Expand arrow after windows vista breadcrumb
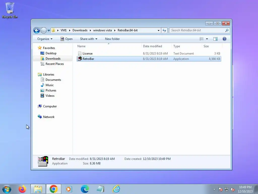The height and width of the screenshot is (194, 258). 115,30
